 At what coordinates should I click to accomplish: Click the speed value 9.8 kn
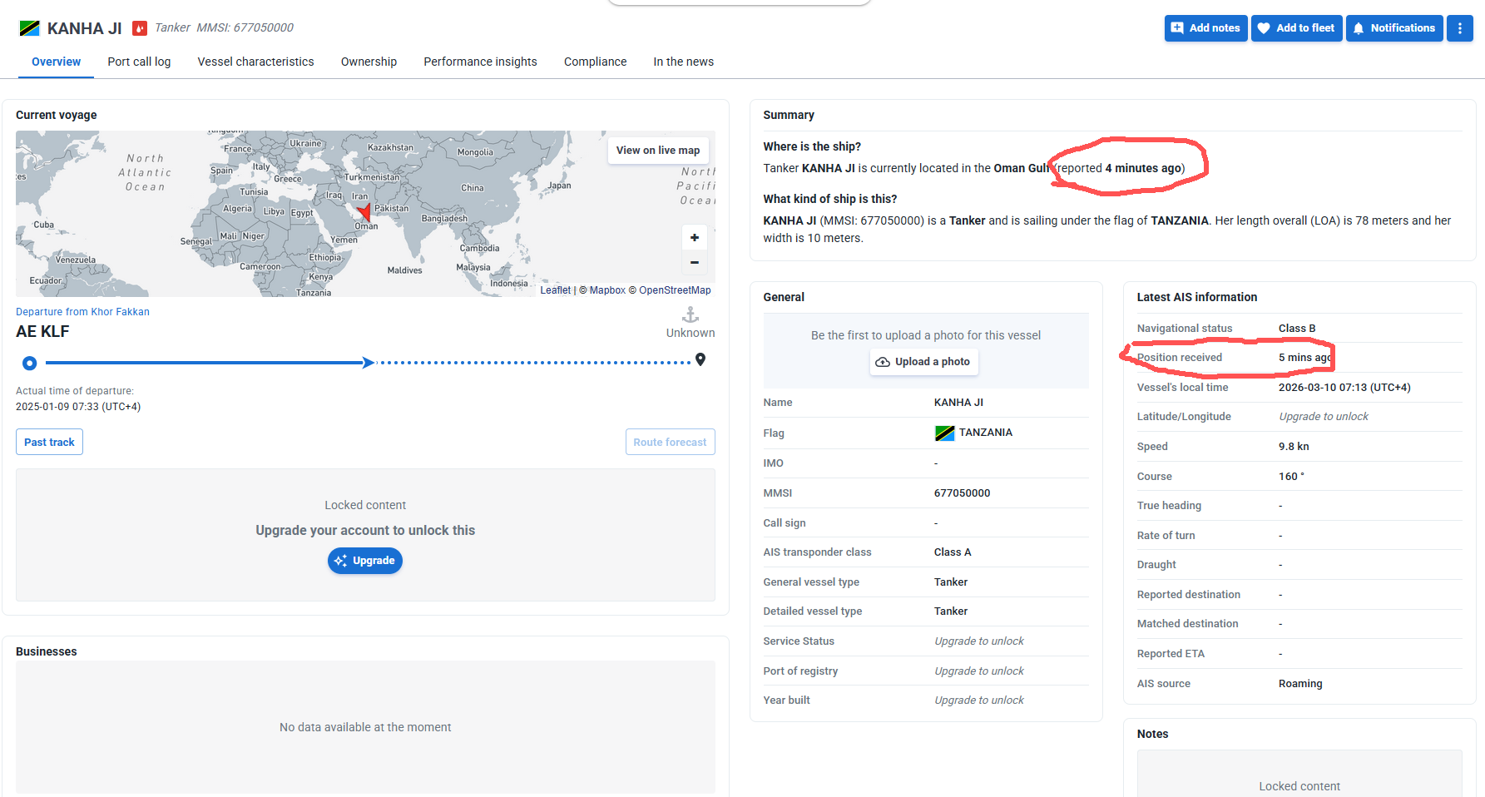(x=1294, y=447)
